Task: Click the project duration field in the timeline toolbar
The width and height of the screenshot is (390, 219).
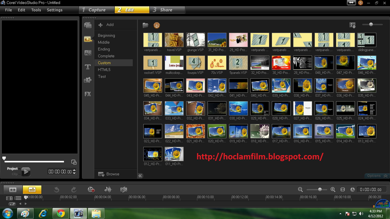Action: coord(372,190)
